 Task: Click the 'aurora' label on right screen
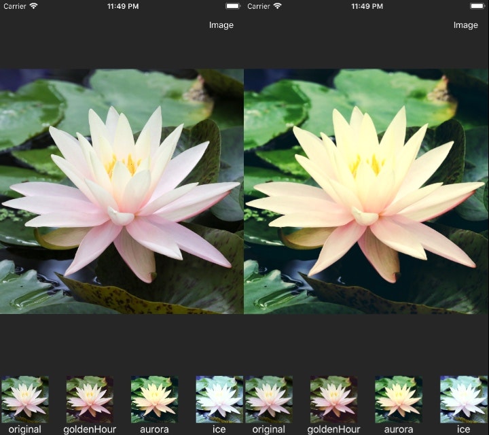click(399, 430)
